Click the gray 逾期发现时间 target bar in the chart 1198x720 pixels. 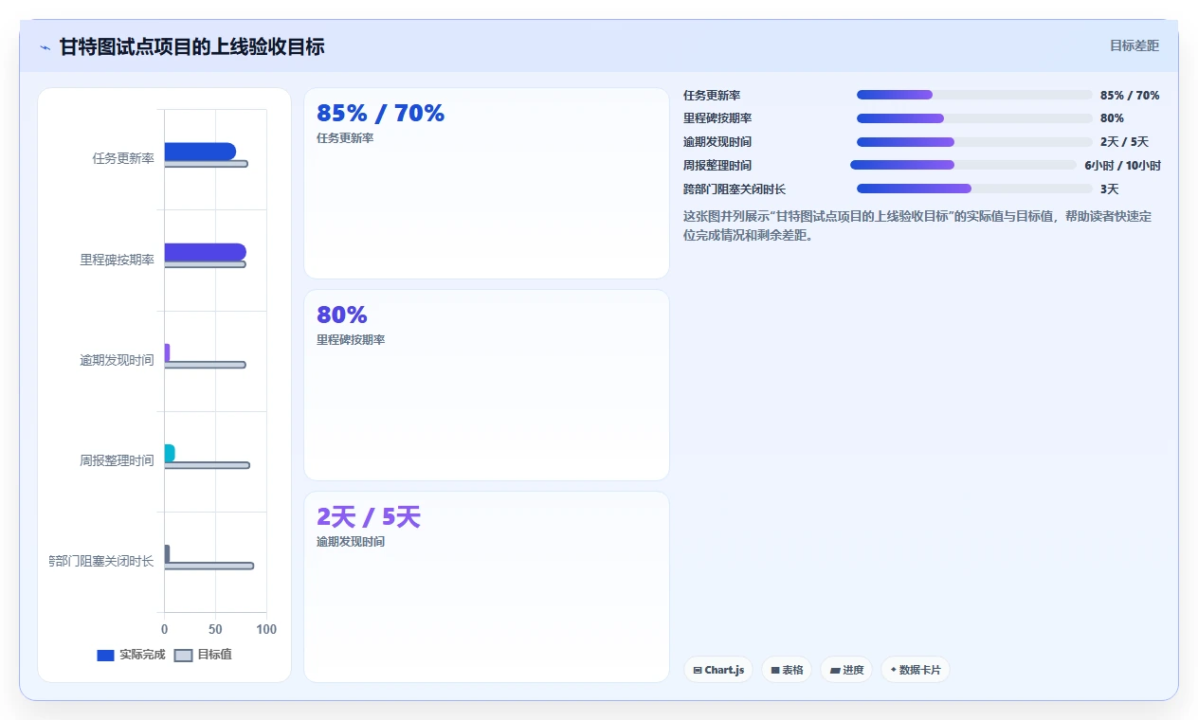(205, 365)
